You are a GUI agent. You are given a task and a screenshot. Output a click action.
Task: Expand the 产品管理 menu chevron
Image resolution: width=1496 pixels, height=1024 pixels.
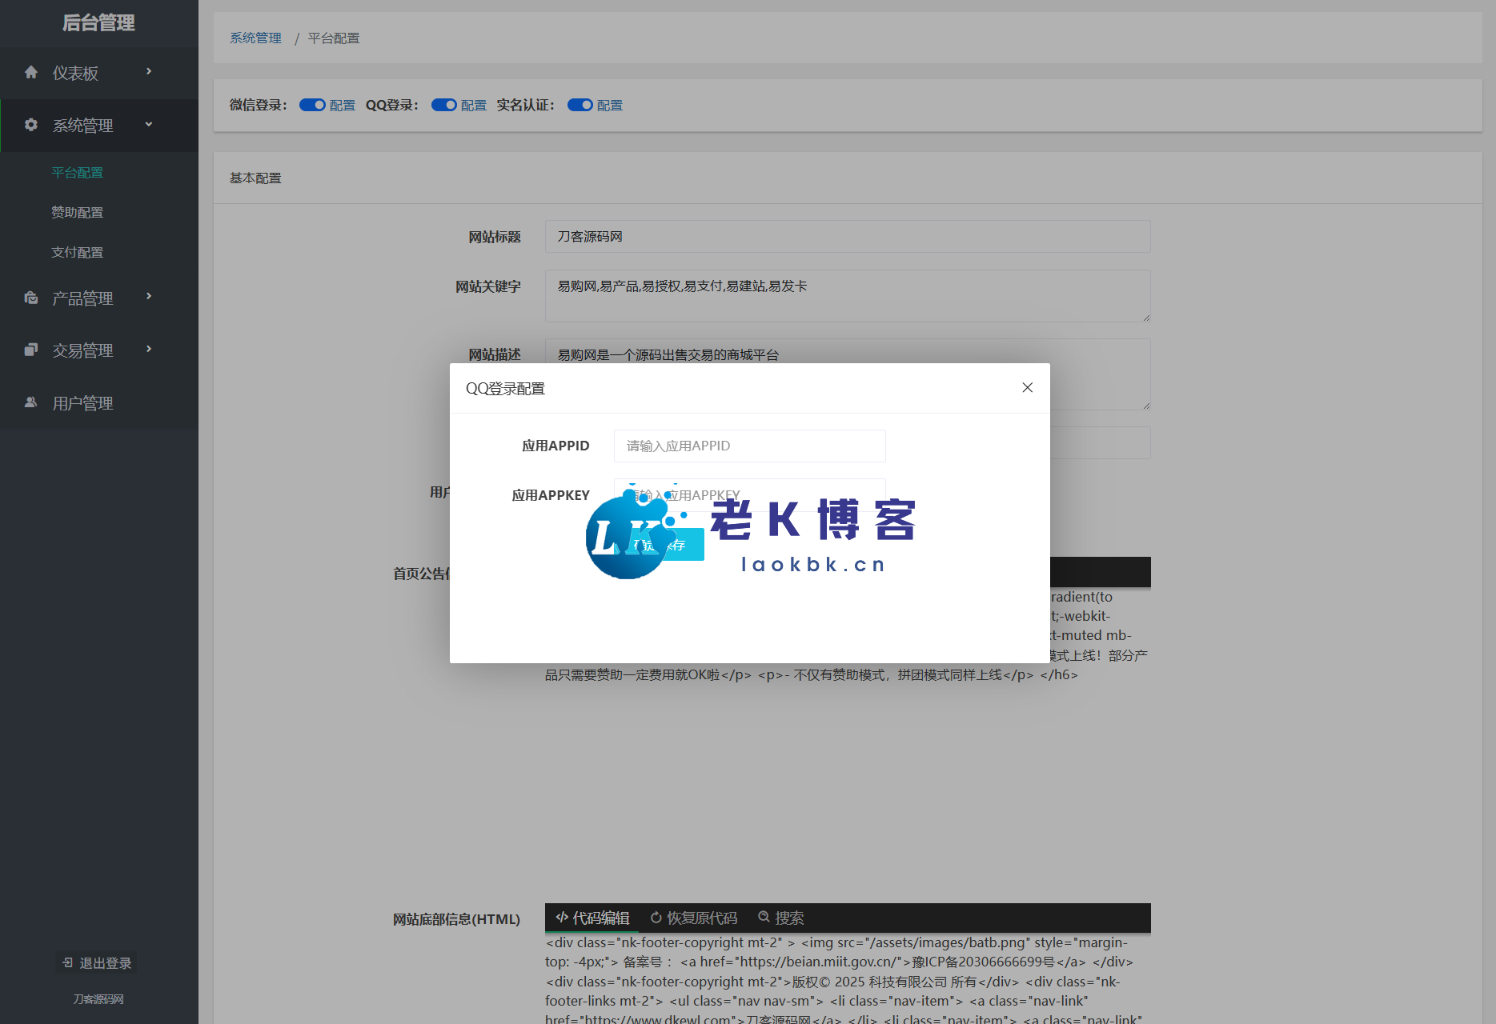(x=149, y=297)
